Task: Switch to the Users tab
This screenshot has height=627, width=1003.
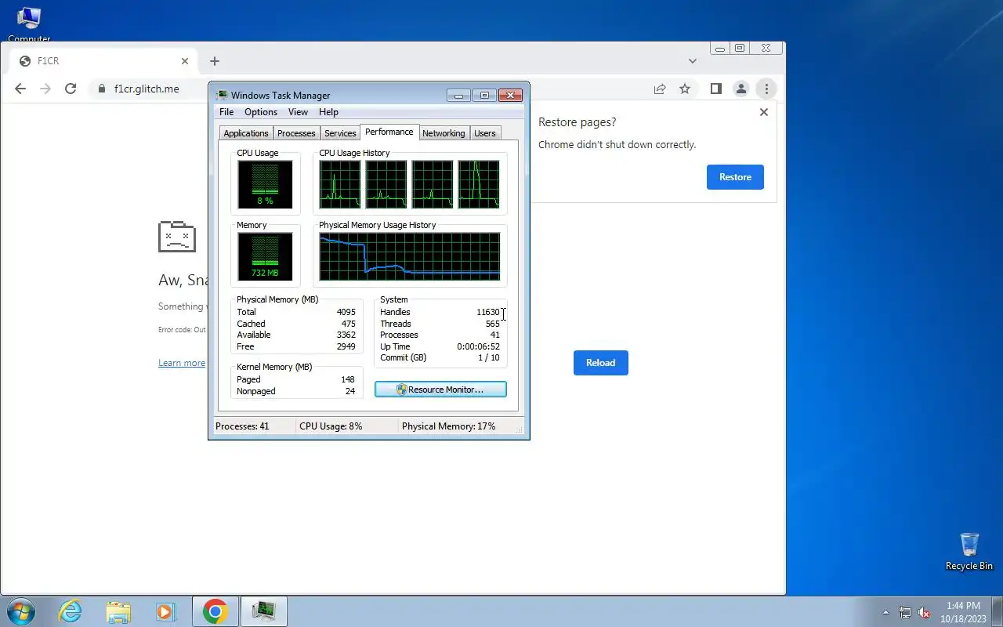Action: coord(485,133)
